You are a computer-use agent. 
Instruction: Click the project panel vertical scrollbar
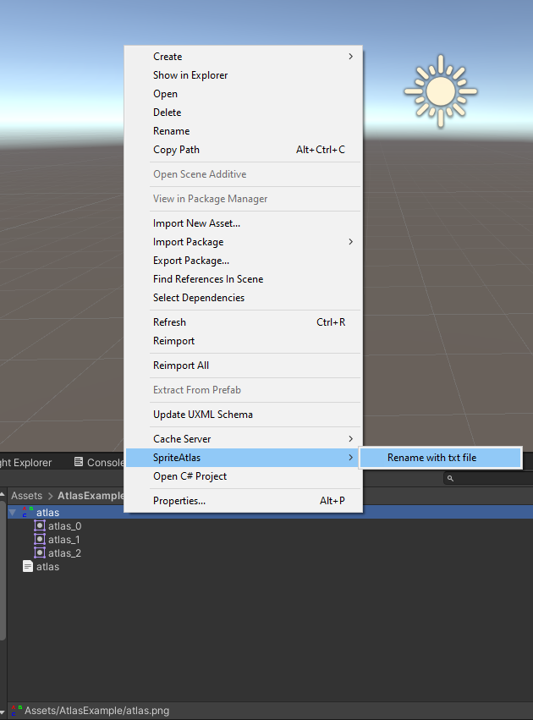[x=3, y=572]
